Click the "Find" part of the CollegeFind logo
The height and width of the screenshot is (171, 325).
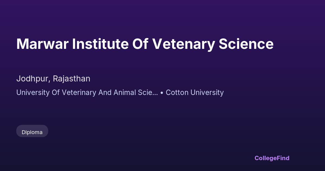(282, 158)
